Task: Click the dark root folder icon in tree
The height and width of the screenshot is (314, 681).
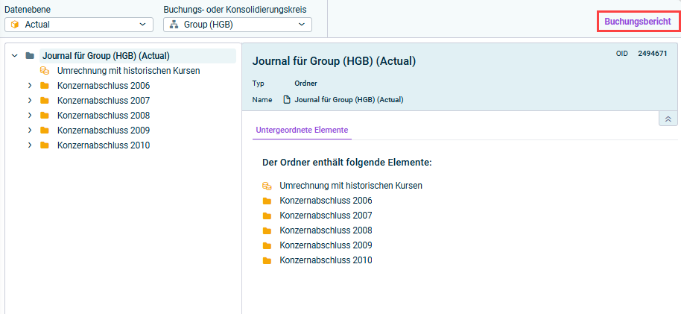Action: tap(30, 56)
